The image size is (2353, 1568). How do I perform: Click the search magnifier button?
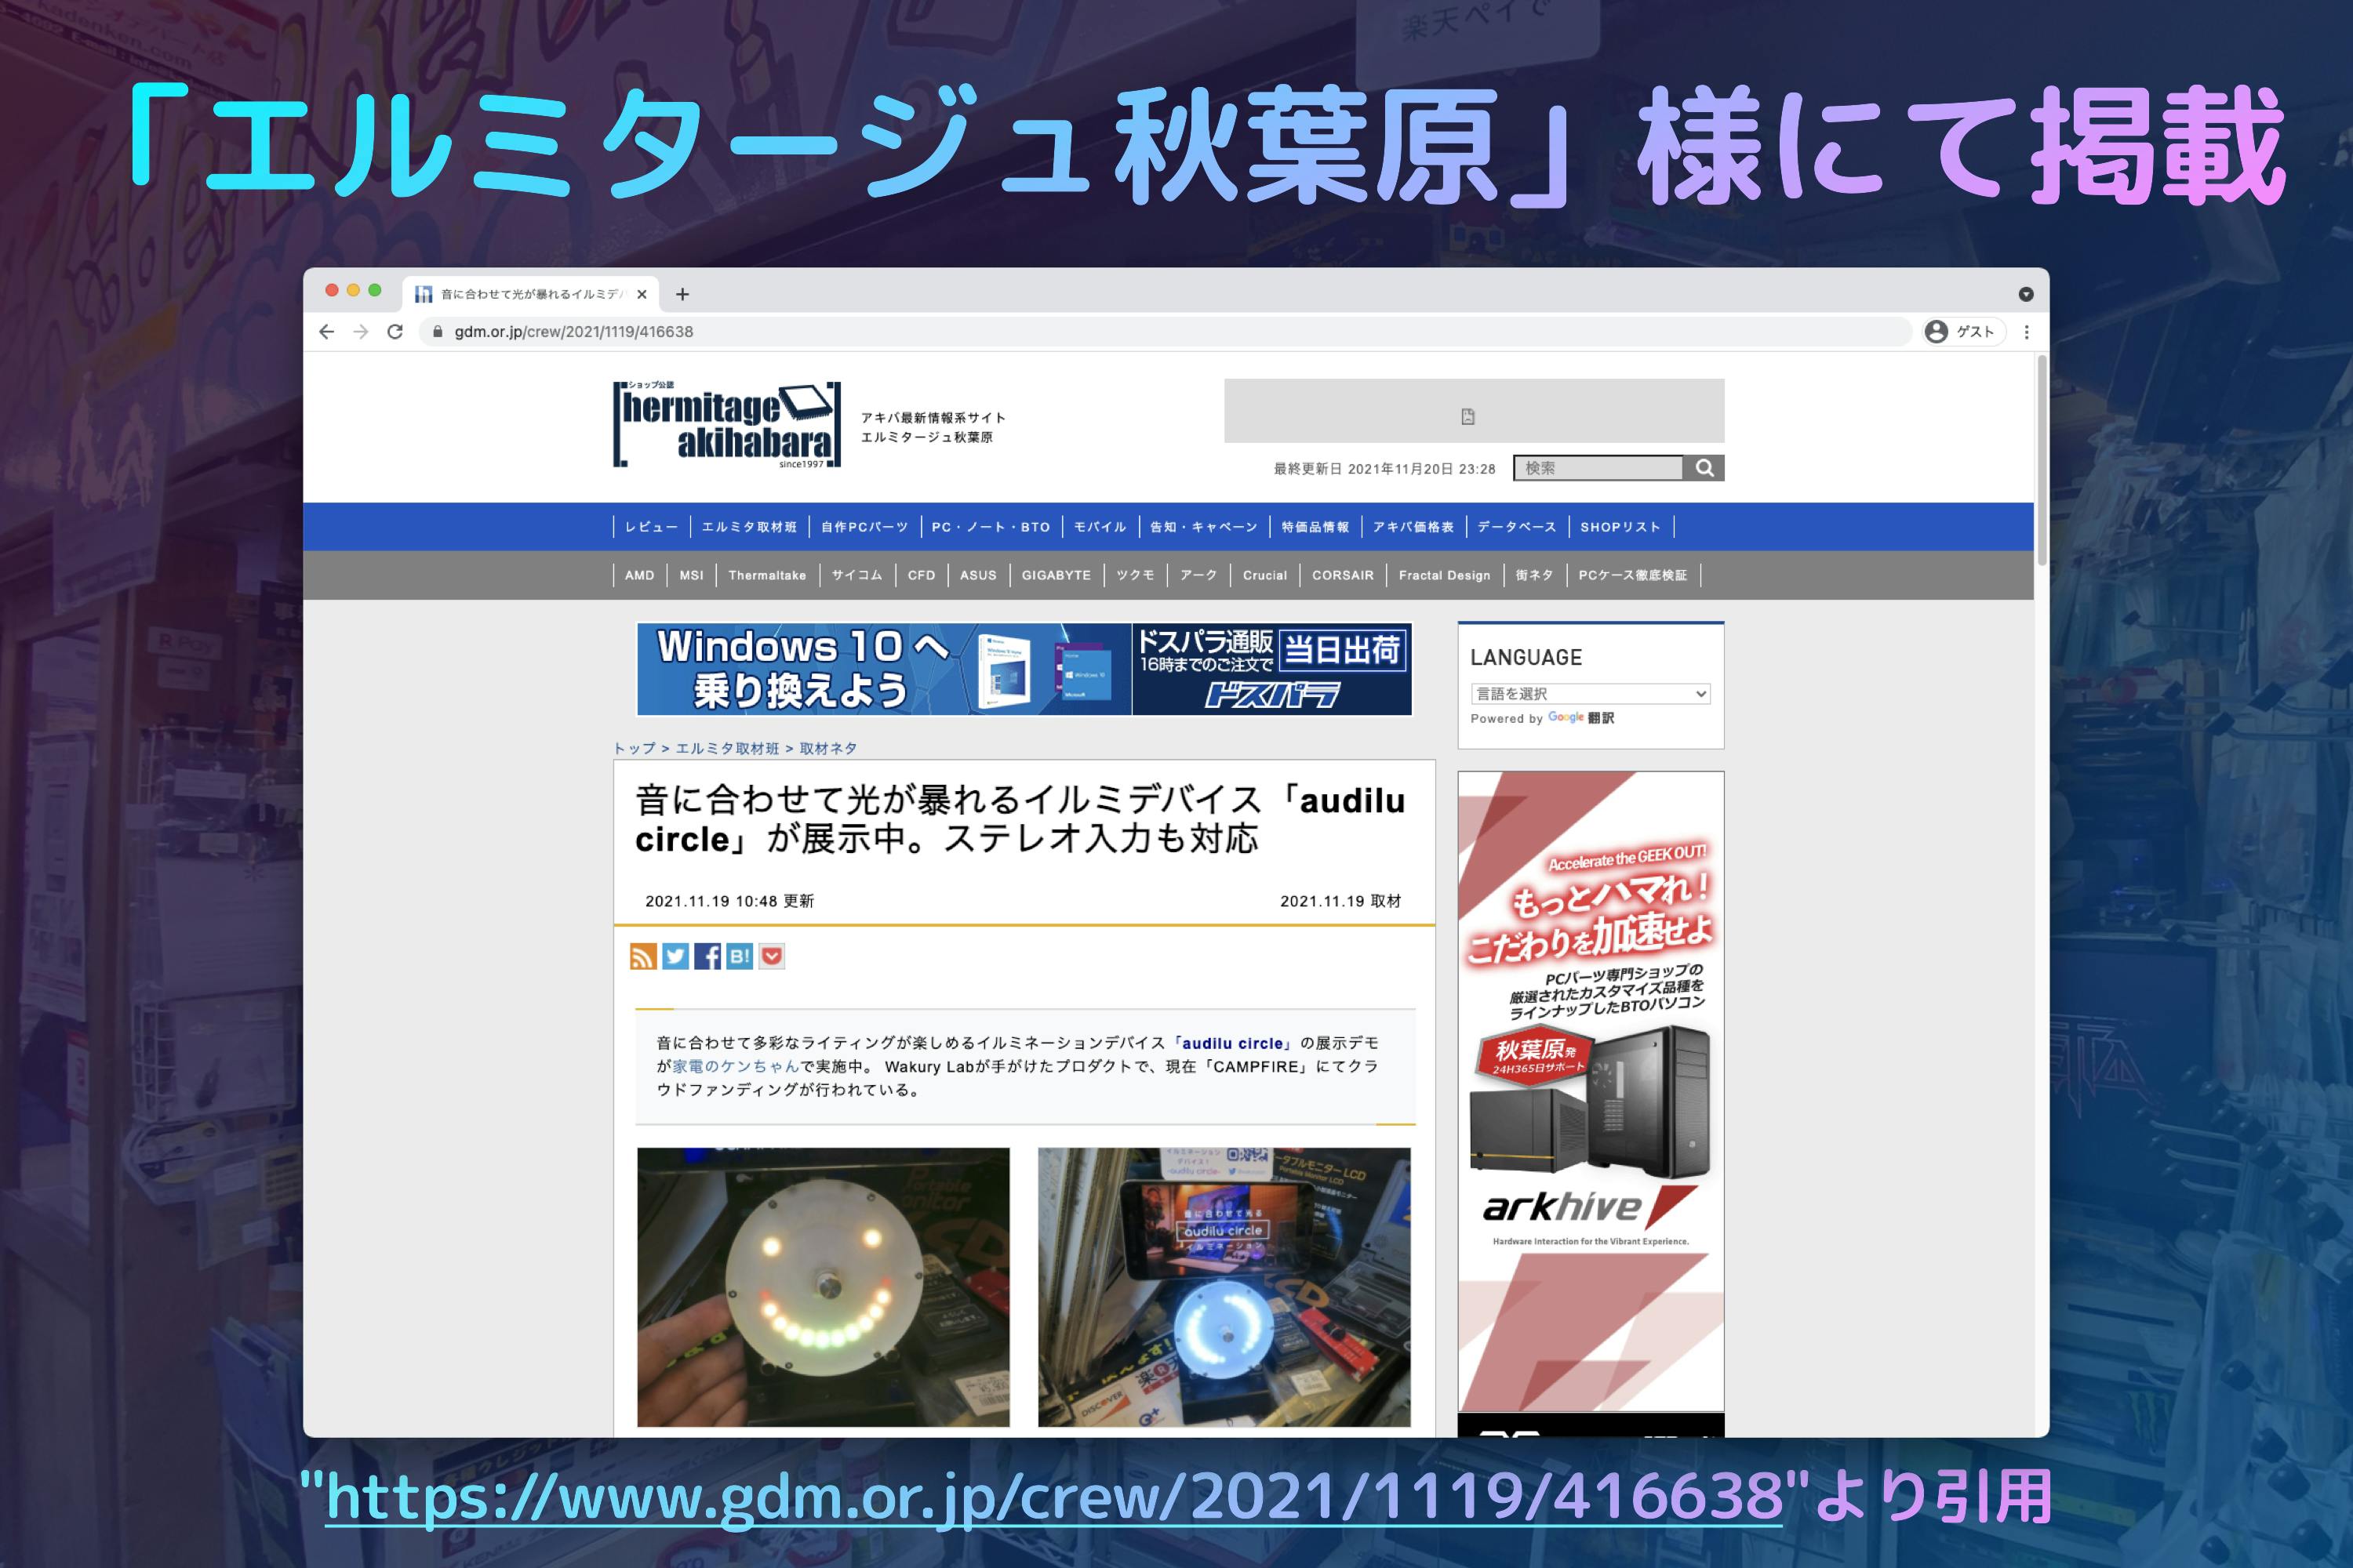click(x=1704, y=468)
